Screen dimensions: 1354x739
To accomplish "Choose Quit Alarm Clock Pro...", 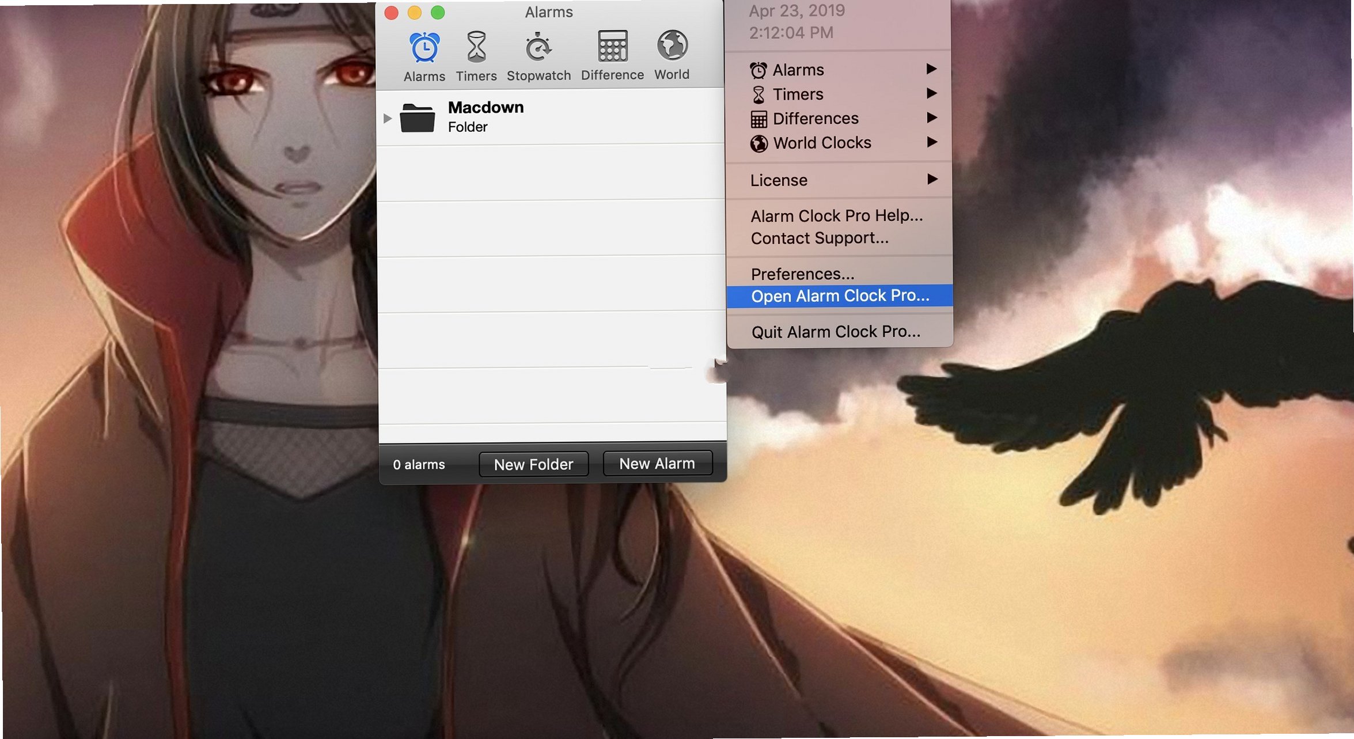I will tap(840, 332).
